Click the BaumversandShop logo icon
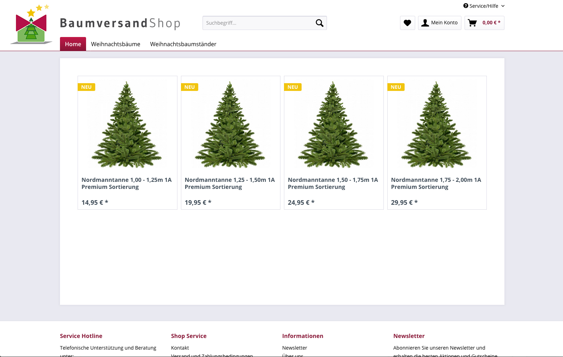The image size is (563, 357). point(31,24)
